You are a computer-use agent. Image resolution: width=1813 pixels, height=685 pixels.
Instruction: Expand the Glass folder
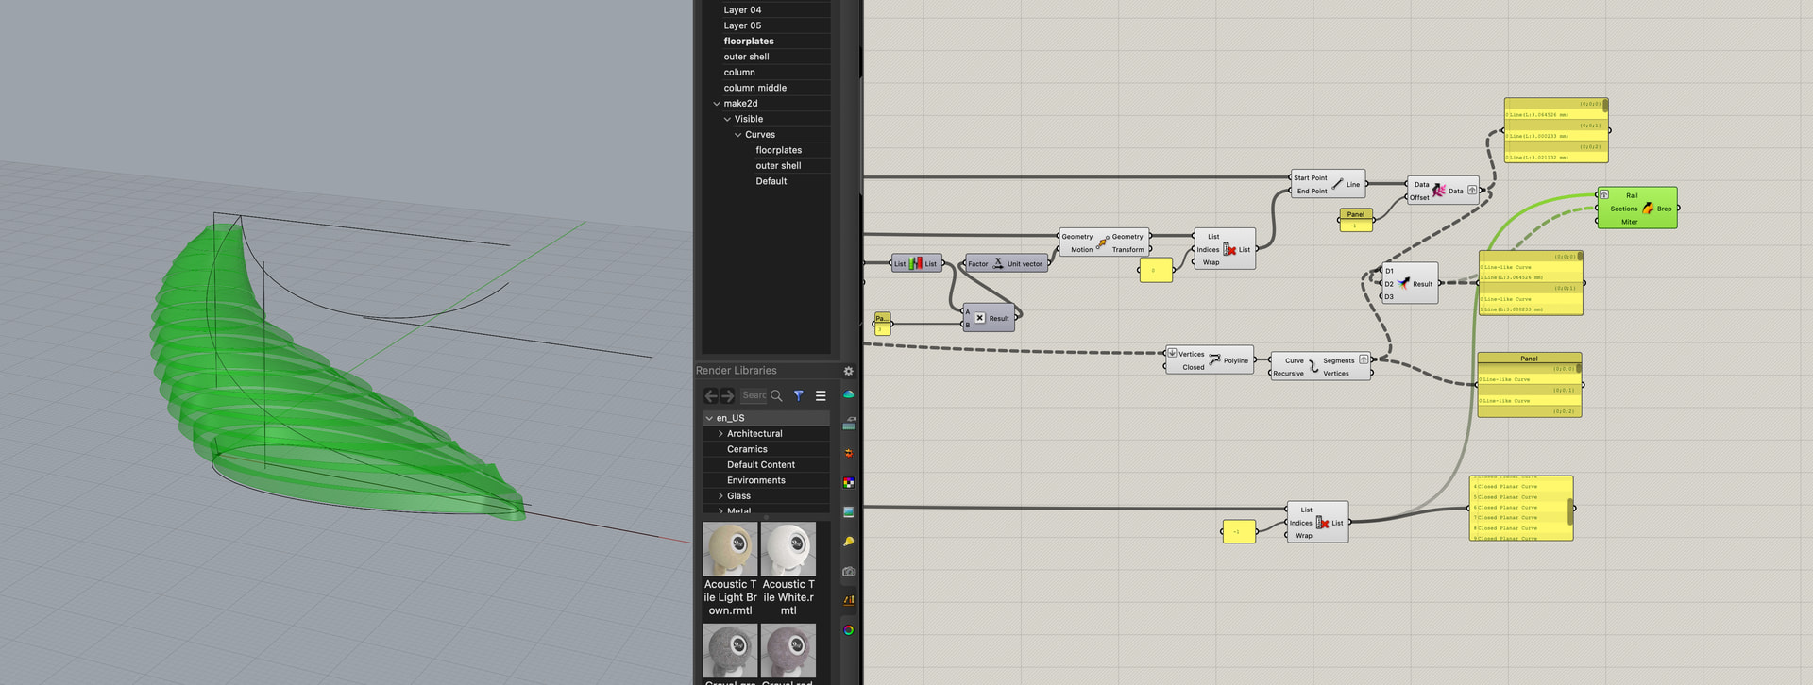pyautogui.click(x=720, y=496)
